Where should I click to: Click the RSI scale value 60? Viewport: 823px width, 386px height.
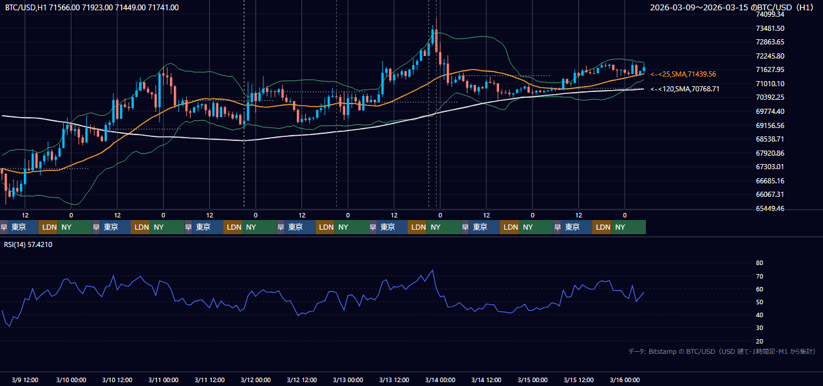[760, 289]
